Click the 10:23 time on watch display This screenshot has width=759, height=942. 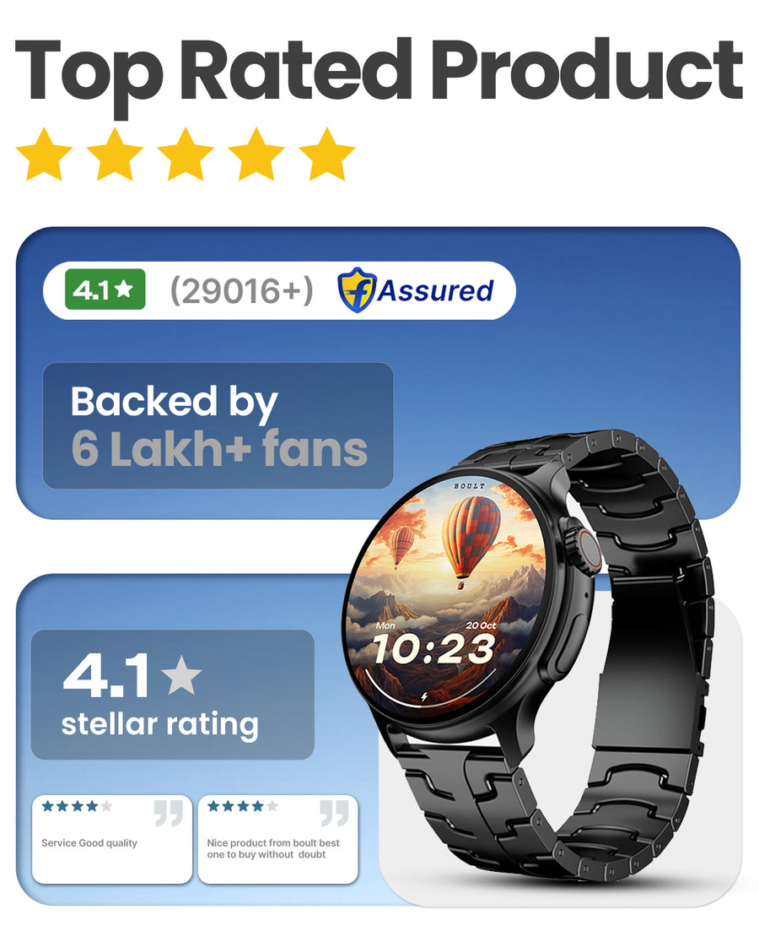(433, 649)
